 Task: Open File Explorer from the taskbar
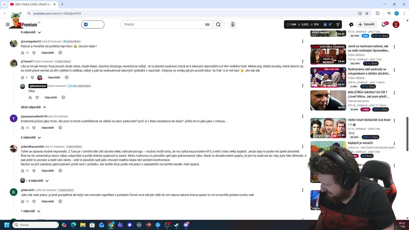tap(83, 225)
